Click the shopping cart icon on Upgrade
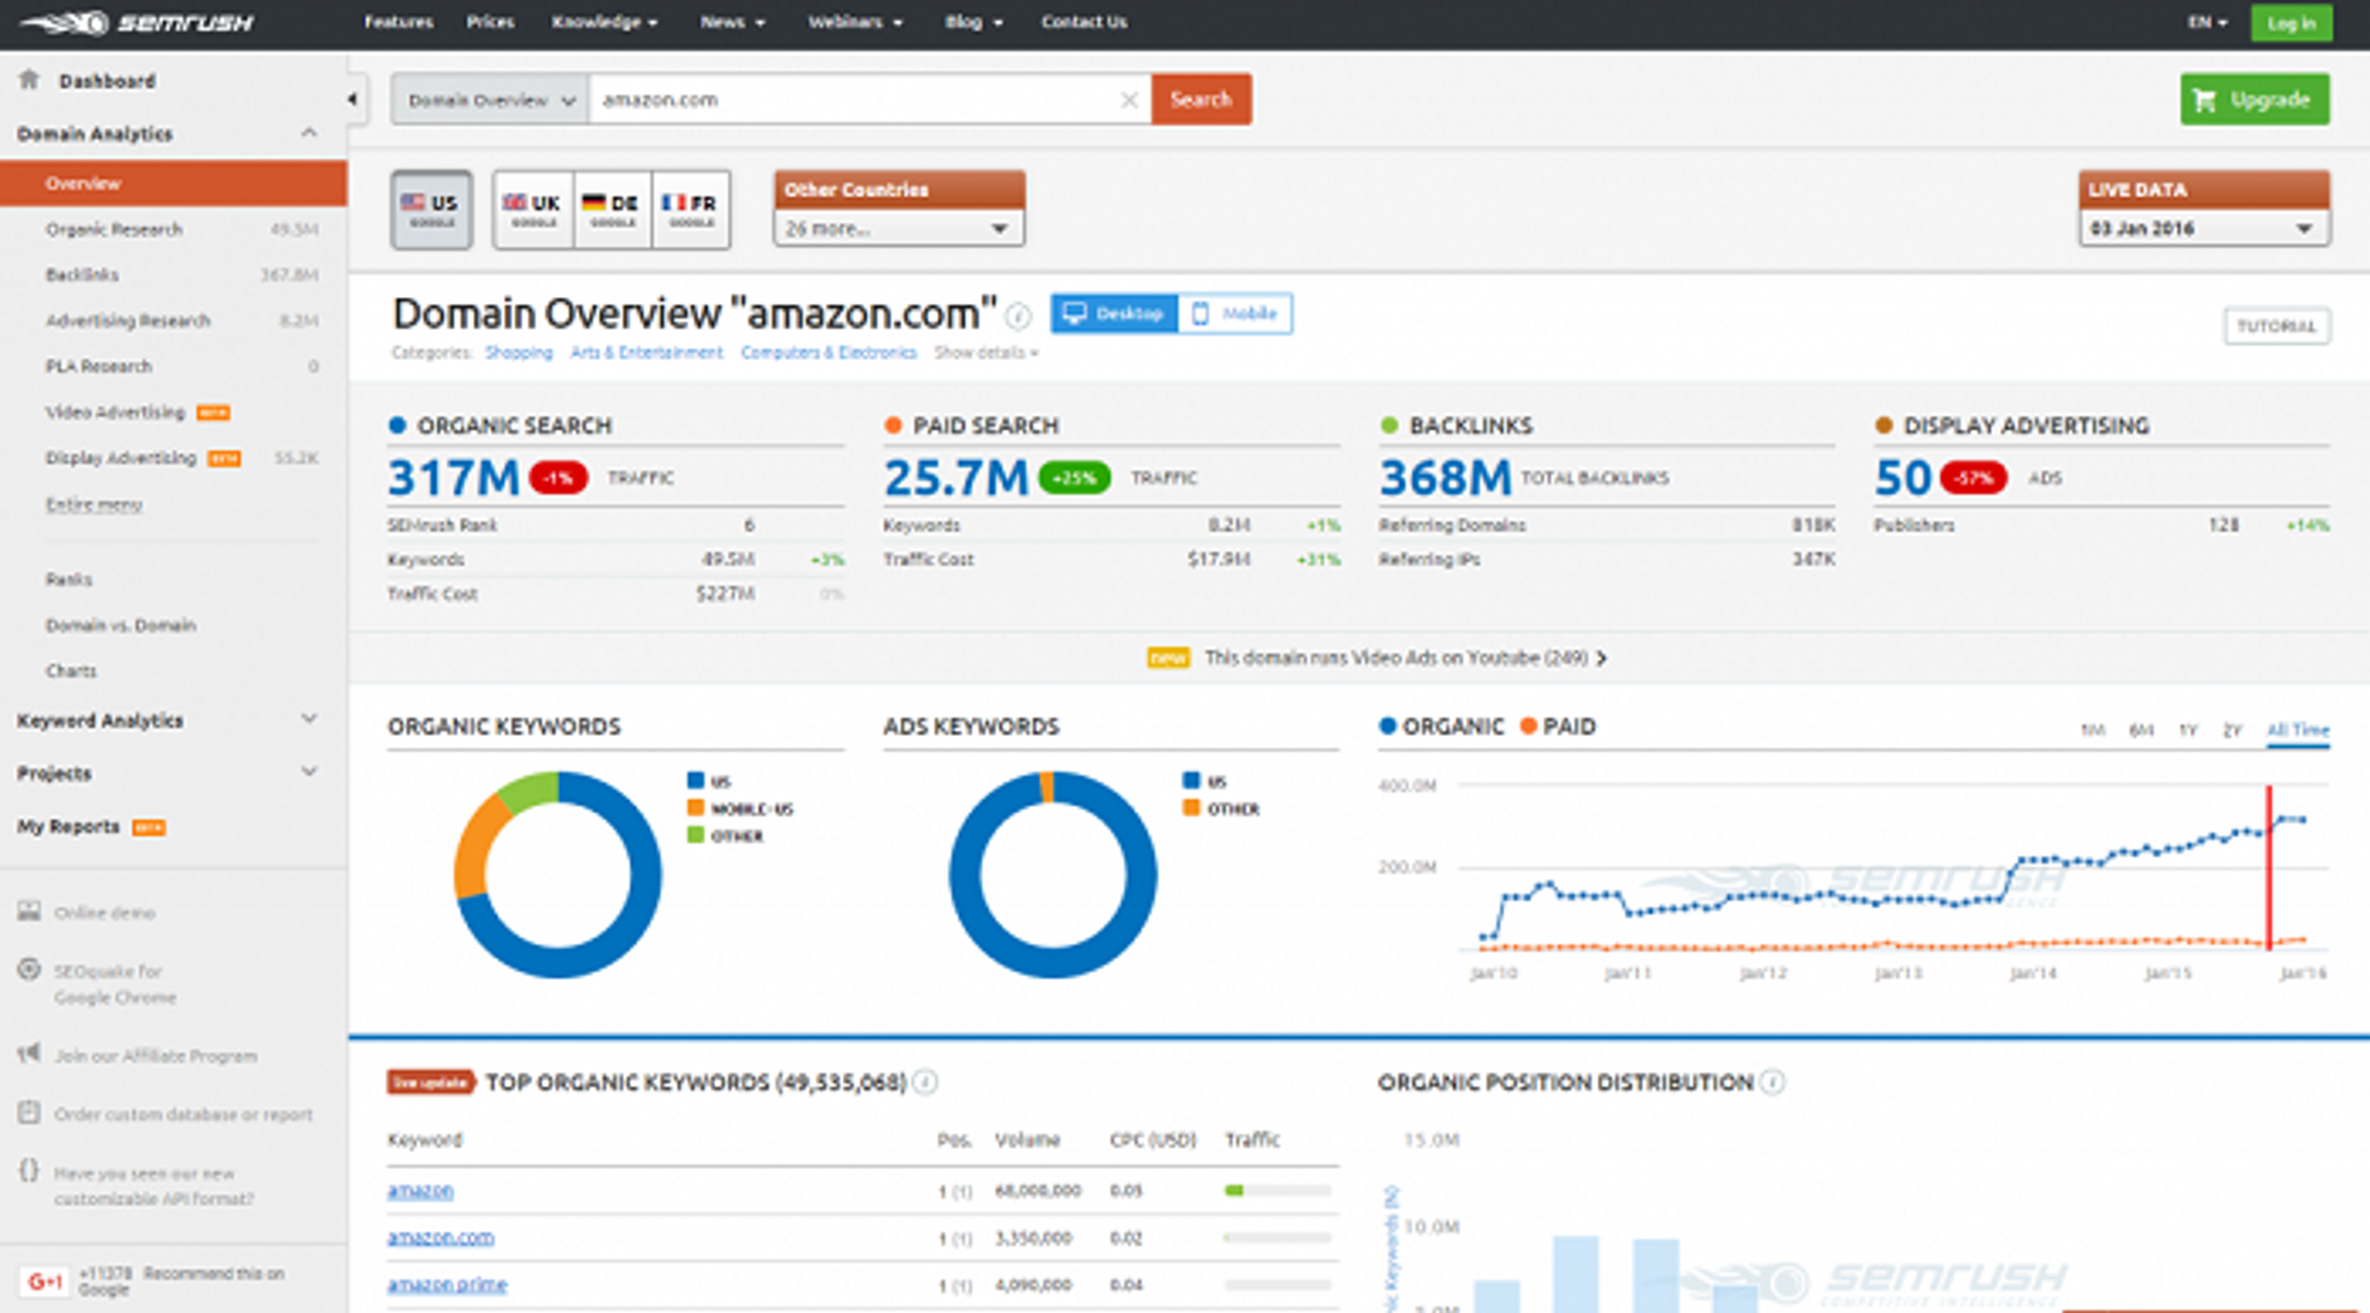The width and height of the screenshot is (2370, 1313). [x=2205, y=99]
